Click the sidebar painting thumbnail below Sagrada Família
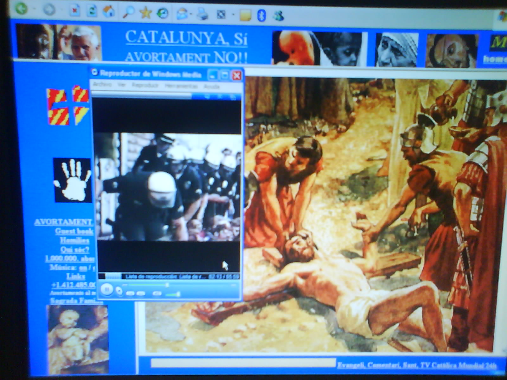 78,339
